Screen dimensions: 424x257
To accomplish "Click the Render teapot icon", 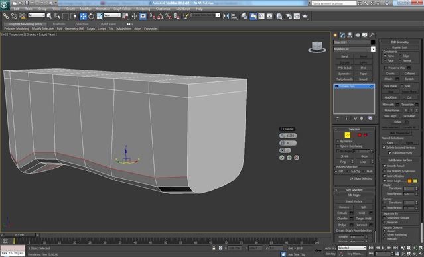I will [x=305, y=16].
